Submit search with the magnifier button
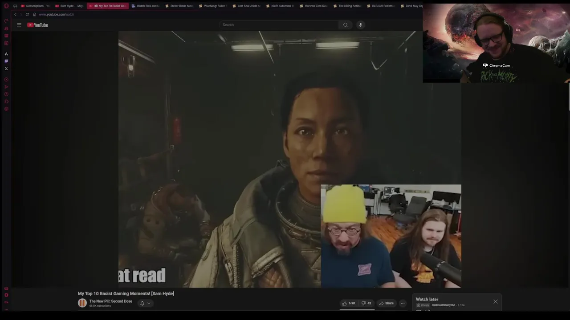The height and width of the screenshot is (320, 570). click(346, 25)
